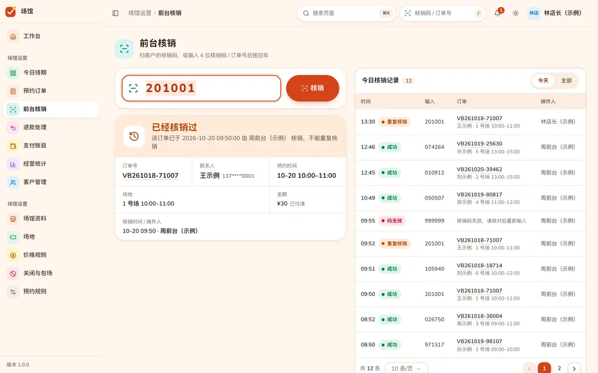Go to previous page arrow
This screenshot has width=598, height=373.
tap(529, 369)
